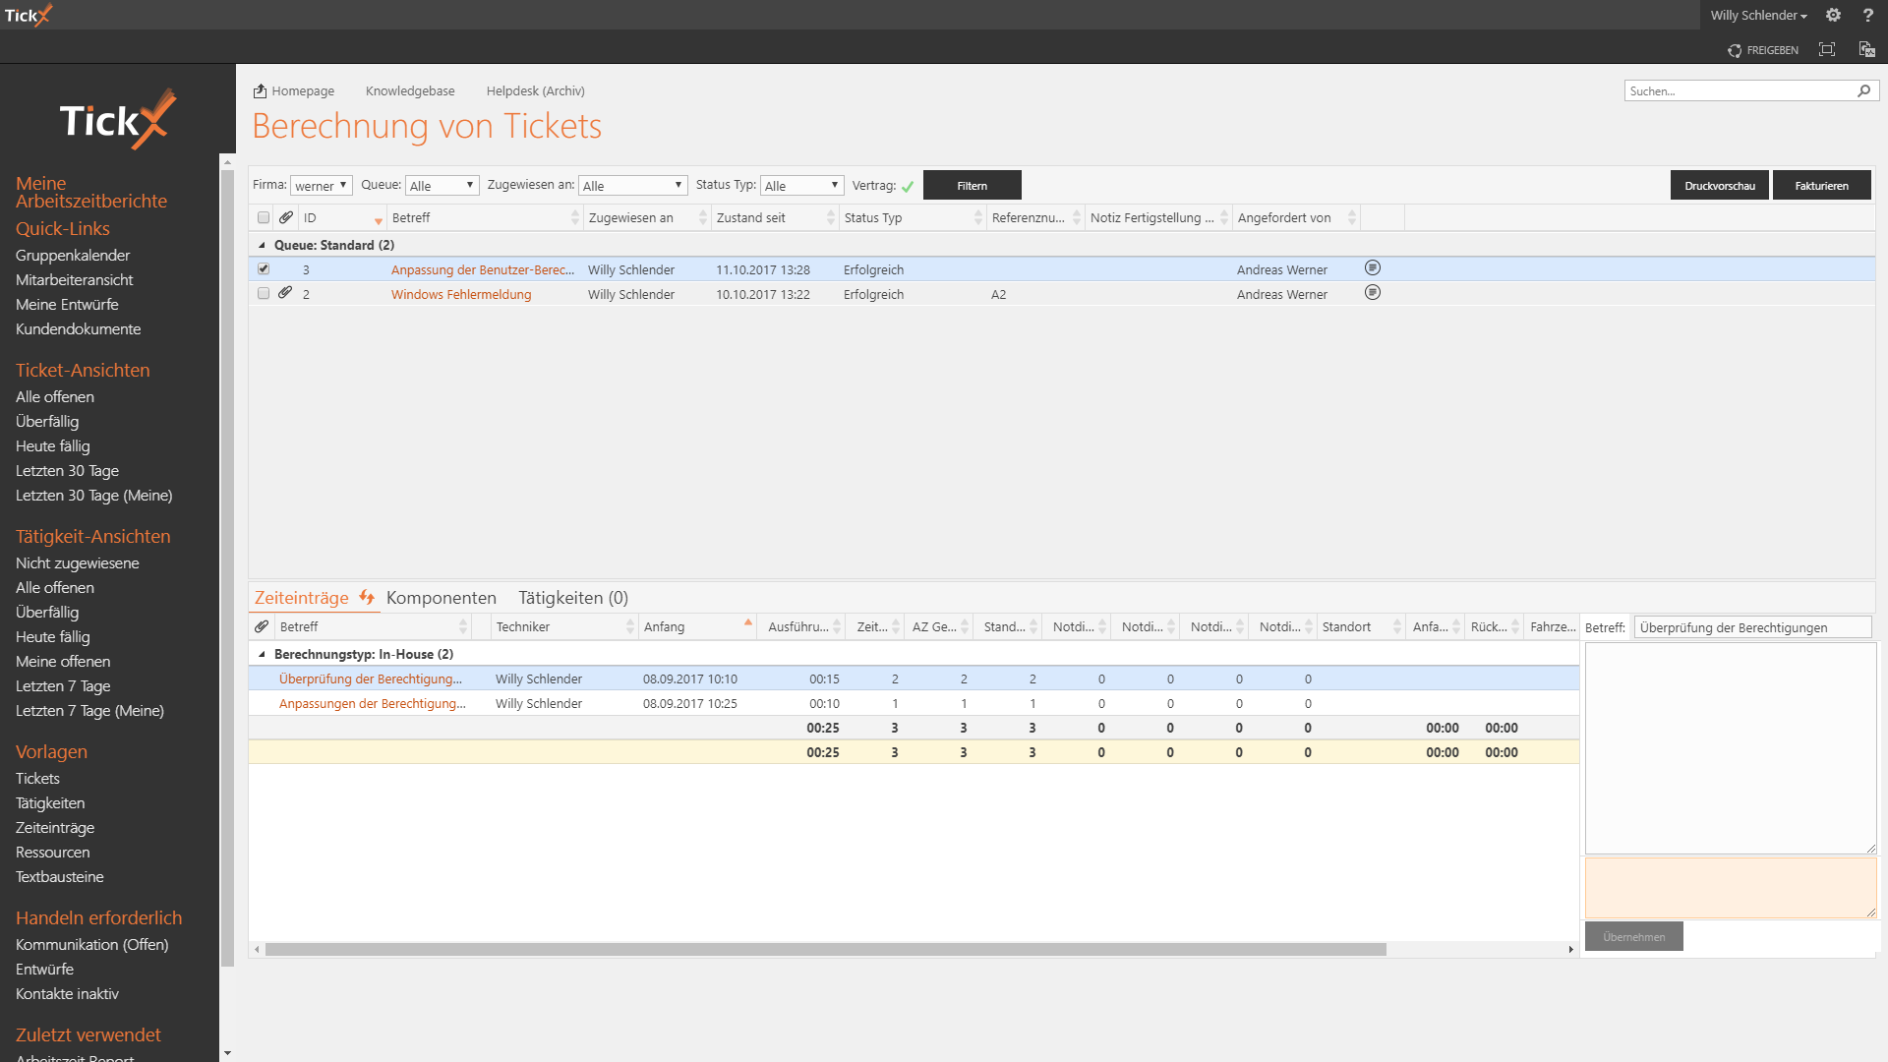The height and width of the screenshot is (1062, 1888).
Task: Switch to the Komponenten tab
Action: pos(442,598)
